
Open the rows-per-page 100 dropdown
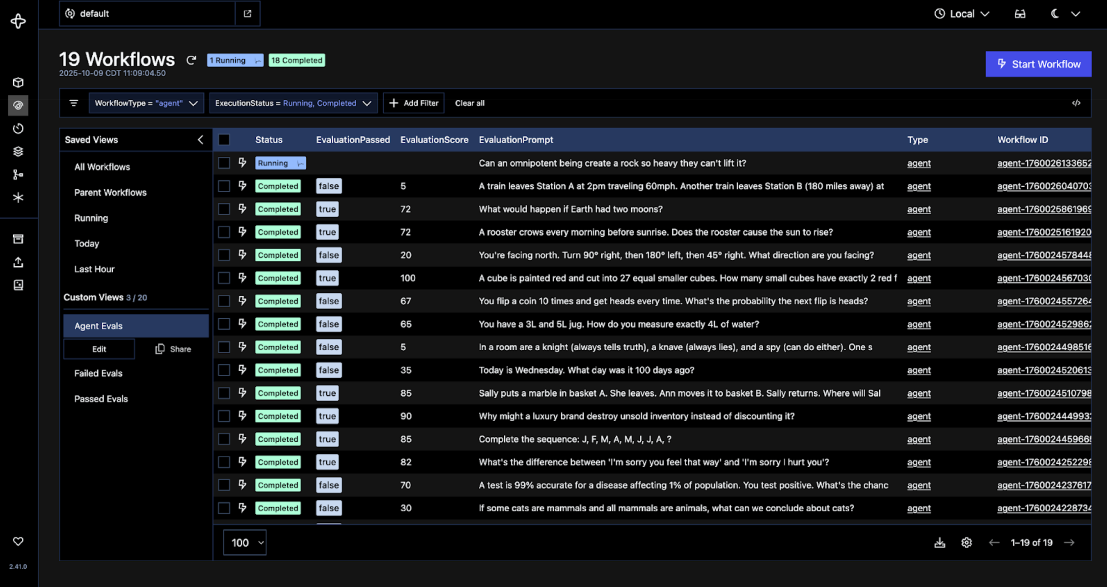(x=244, y=542)
